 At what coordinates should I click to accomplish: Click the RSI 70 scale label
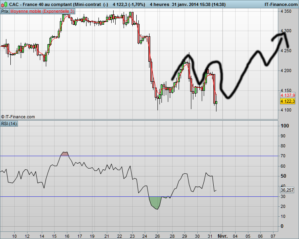[283, 156]
